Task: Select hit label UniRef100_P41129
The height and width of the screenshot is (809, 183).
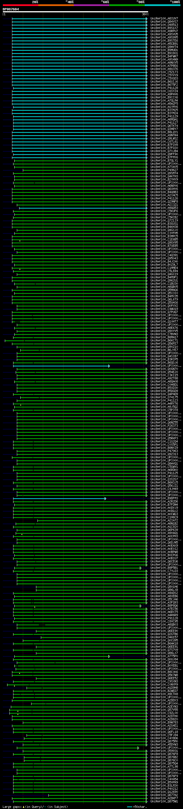Action: point(164,116)
